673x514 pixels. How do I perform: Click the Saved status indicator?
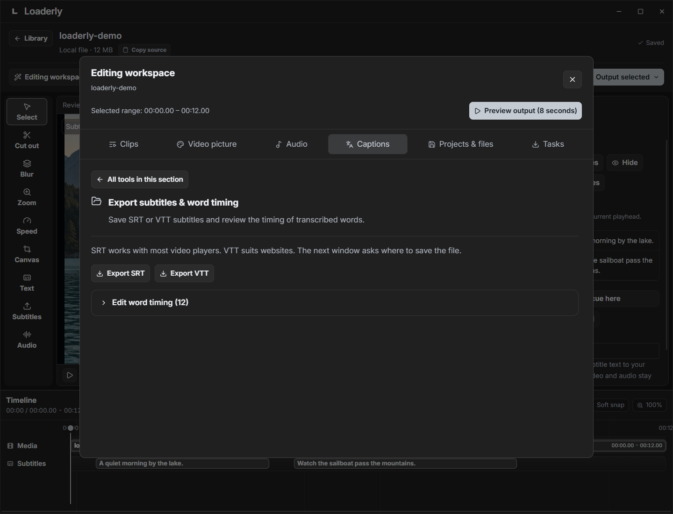pos(651,43)
